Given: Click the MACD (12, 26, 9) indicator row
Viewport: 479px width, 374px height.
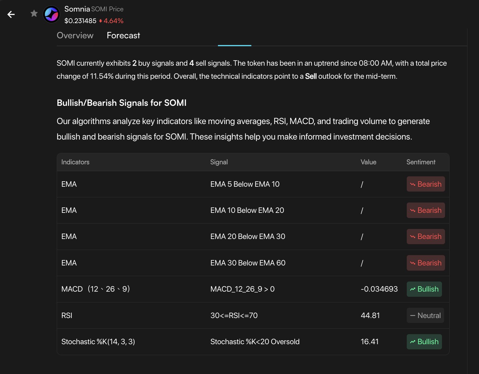Looking at the screenshot, I should [x=96, y=289].
